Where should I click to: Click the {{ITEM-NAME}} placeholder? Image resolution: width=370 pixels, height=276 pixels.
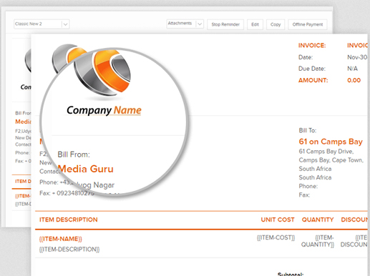pyautogui.click(x=61, y=239)
